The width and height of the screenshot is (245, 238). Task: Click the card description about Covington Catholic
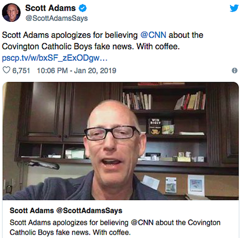click(x=115, y=227)
